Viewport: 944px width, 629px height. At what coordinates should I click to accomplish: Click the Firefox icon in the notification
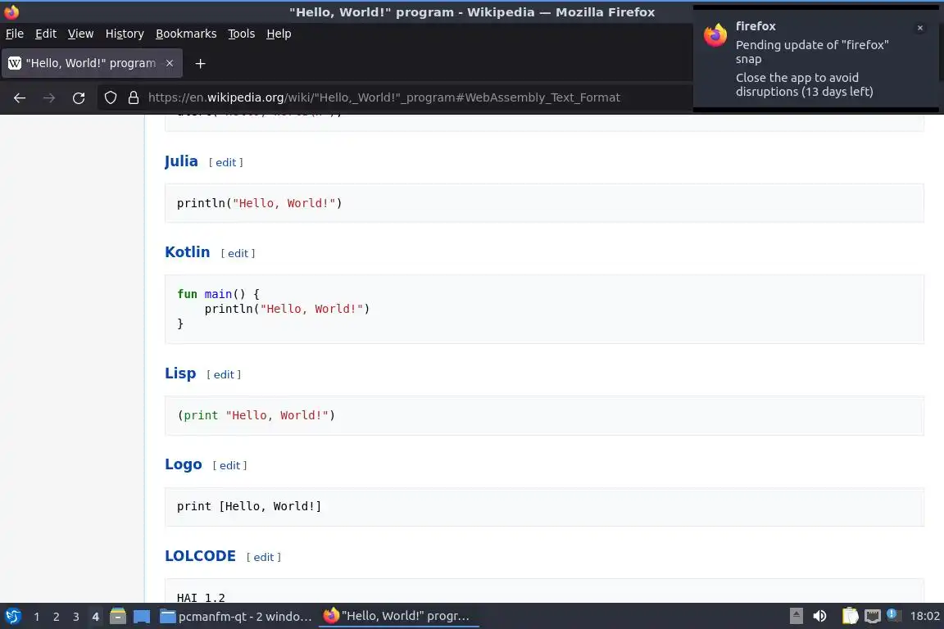click(715, 35)
